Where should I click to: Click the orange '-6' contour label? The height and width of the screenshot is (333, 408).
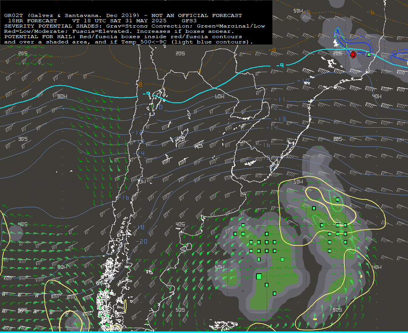[x=370, y=12]
